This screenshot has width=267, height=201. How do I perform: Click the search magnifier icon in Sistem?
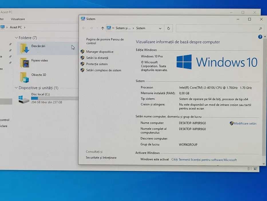tap(260, 28)
